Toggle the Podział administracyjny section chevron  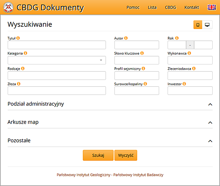pos(210,104)
